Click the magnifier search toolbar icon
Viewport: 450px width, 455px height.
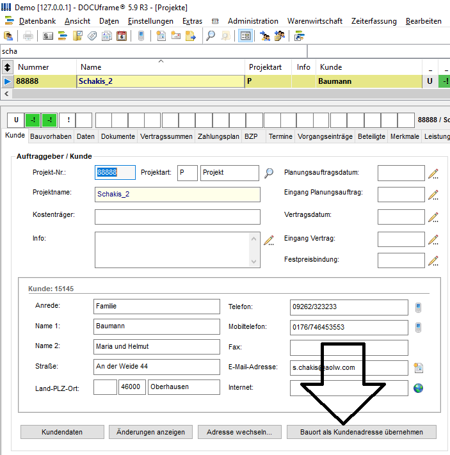click(x=211, y=36)
